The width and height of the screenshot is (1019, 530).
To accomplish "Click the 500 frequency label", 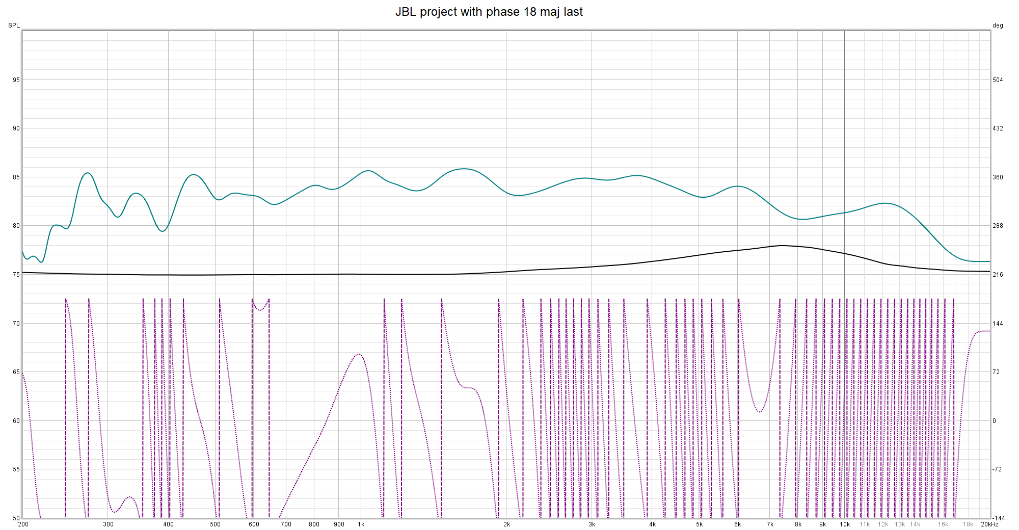I will [215, 524].
